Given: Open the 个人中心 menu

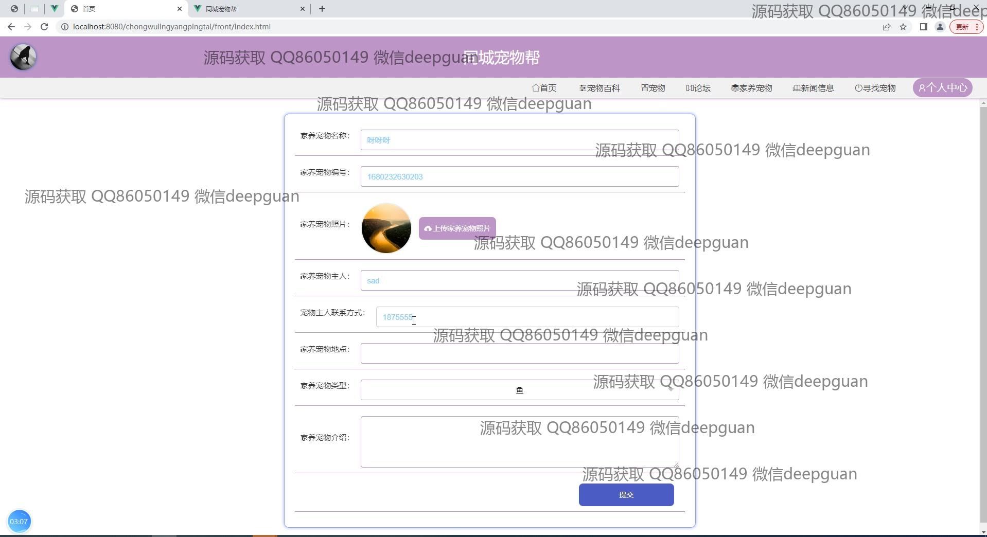Looking at the screenshot, I should [942, 88].
